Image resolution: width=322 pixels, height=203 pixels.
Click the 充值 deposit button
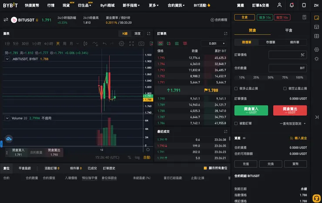[245, 164]
